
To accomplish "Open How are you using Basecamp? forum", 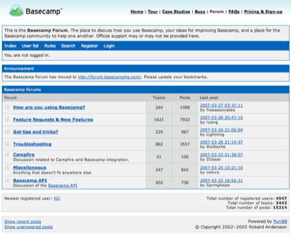I will [49, 107].
